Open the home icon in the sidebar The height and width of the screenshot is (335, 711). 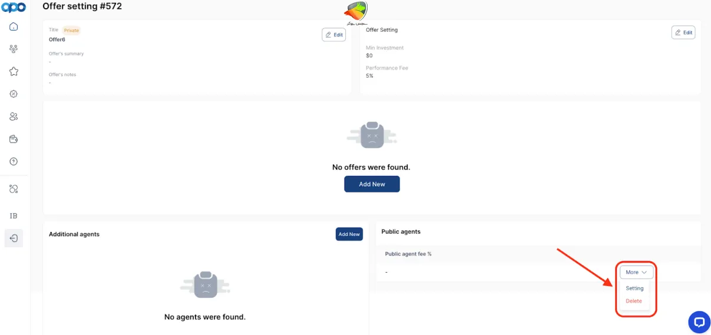(14, 27)
